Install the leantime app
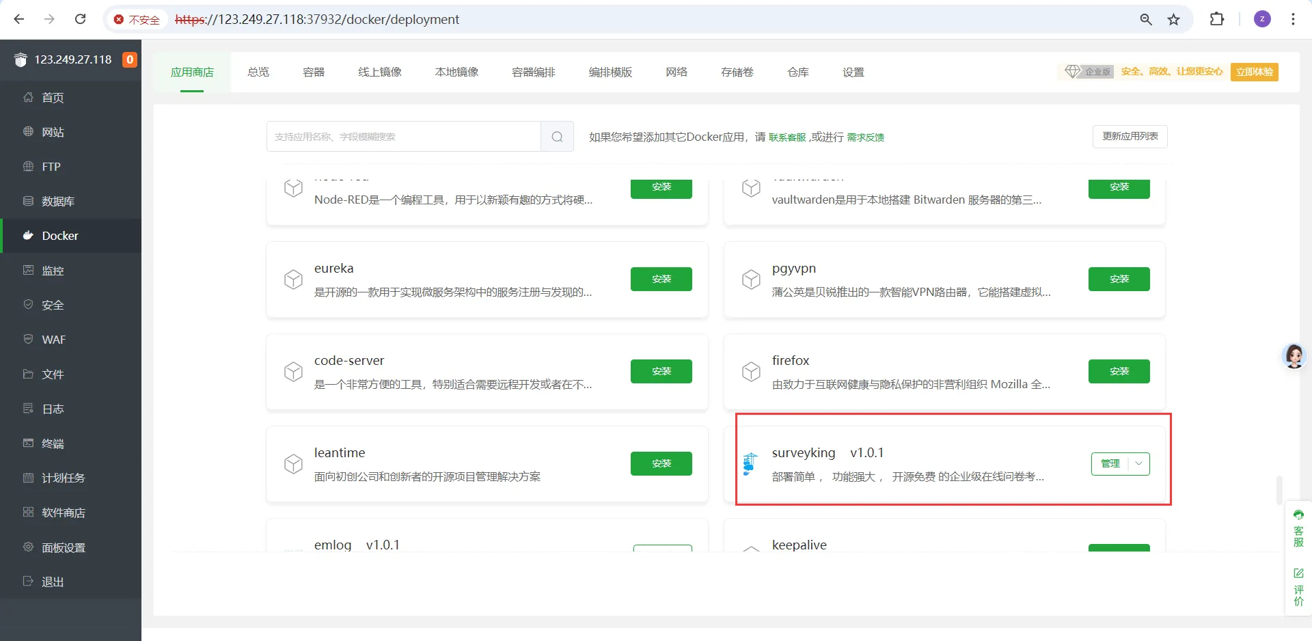Image resolution: width=1312 pixels, height=641 pixels. 661,463
